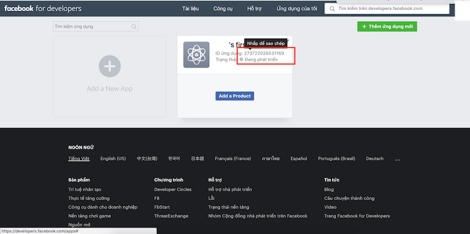Open the Developer Circles link
Viewport: 470px width, 234px height.
173,189
